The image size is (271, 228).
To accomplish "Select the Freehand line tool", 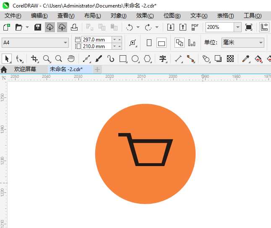I will coord(87,59).
